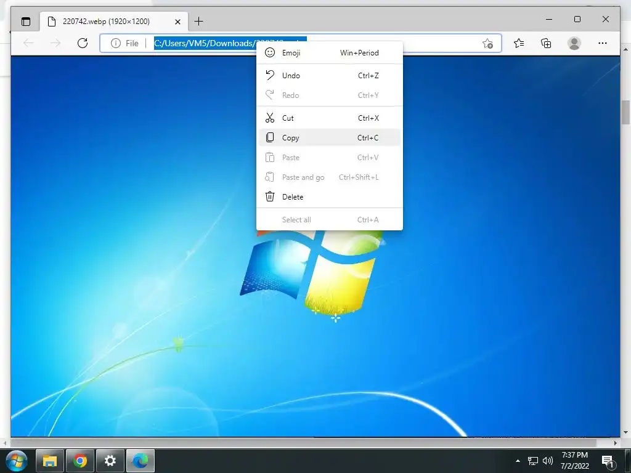
Task: Add this page to favorites star icon
Action: (488, 44)
